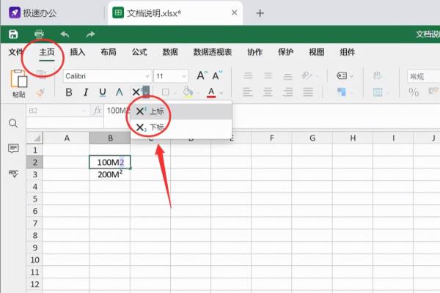440x293 pixels.
Task: Align text to vertical middle
Action: click(268, 75)
